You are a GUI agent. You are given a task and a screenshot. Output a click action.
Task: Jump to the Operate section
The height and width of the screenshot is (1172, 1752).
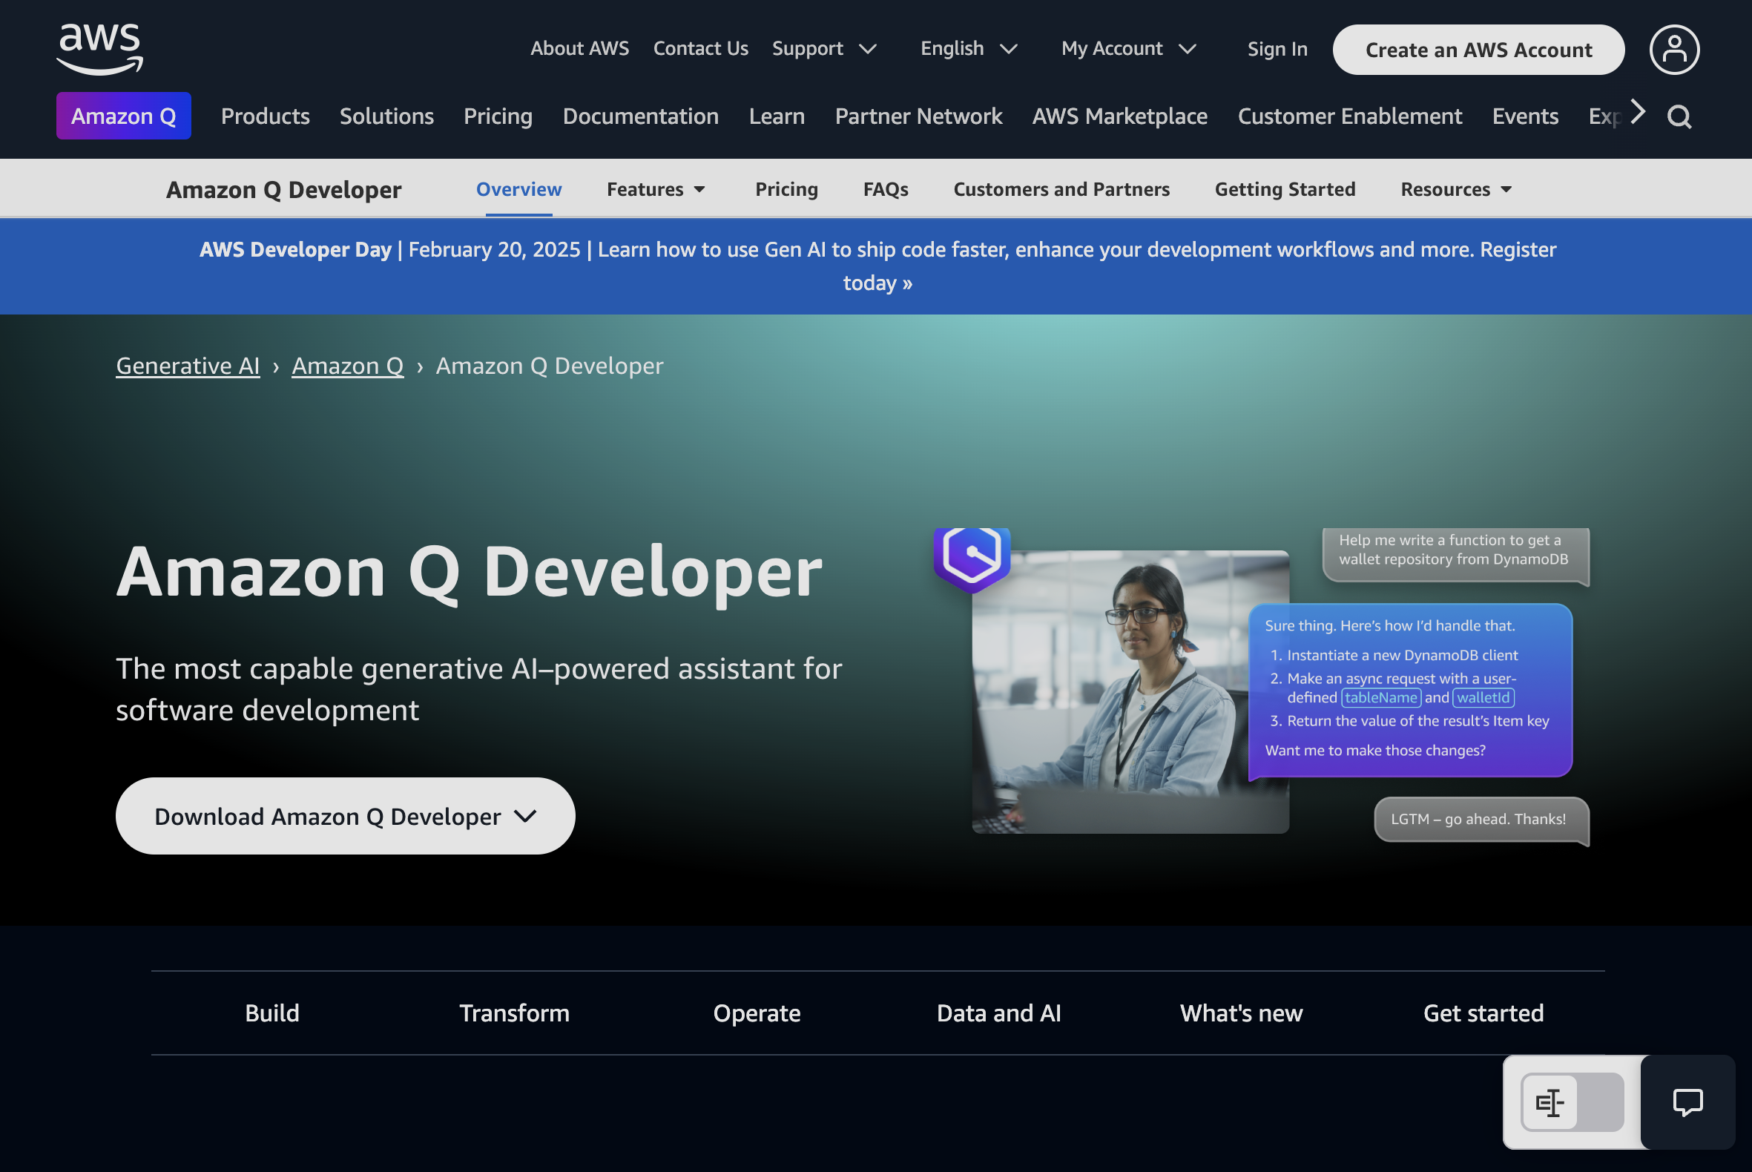757,1013
